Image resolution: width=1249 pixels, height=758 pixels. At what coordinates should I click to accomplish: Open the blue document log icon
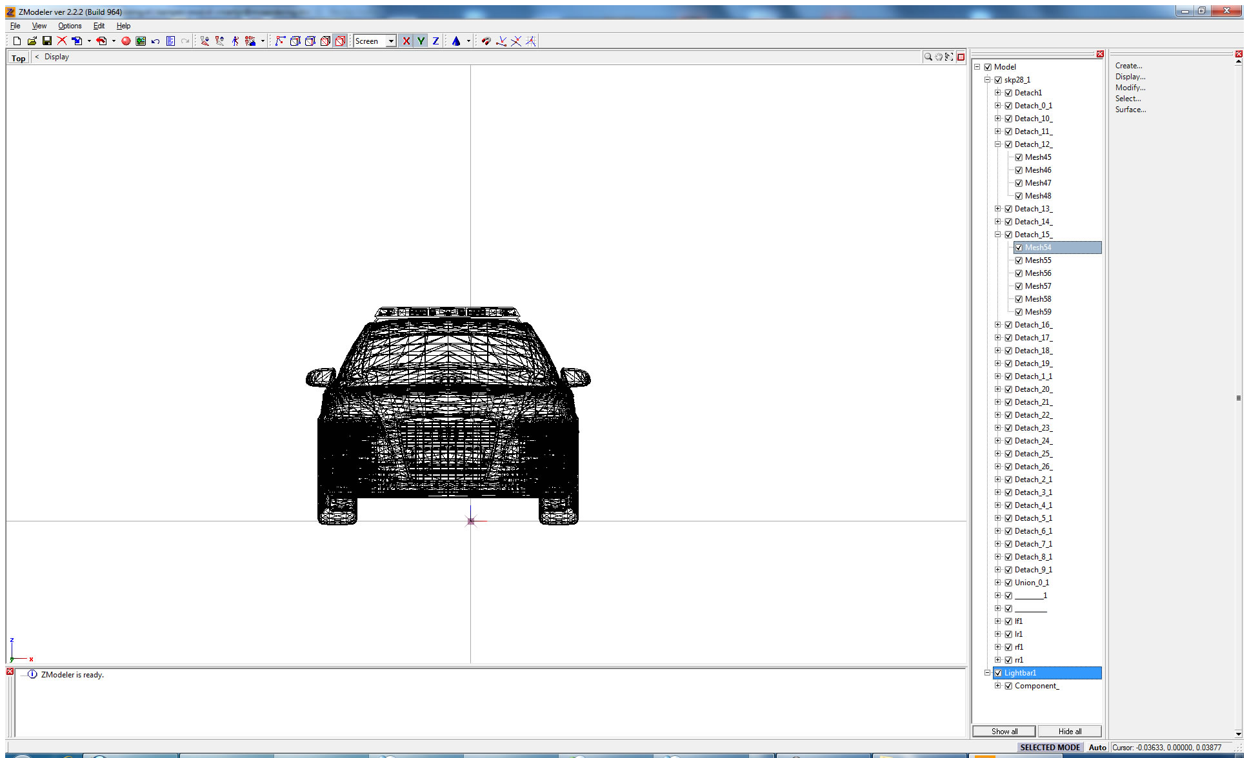click(170, 41)
